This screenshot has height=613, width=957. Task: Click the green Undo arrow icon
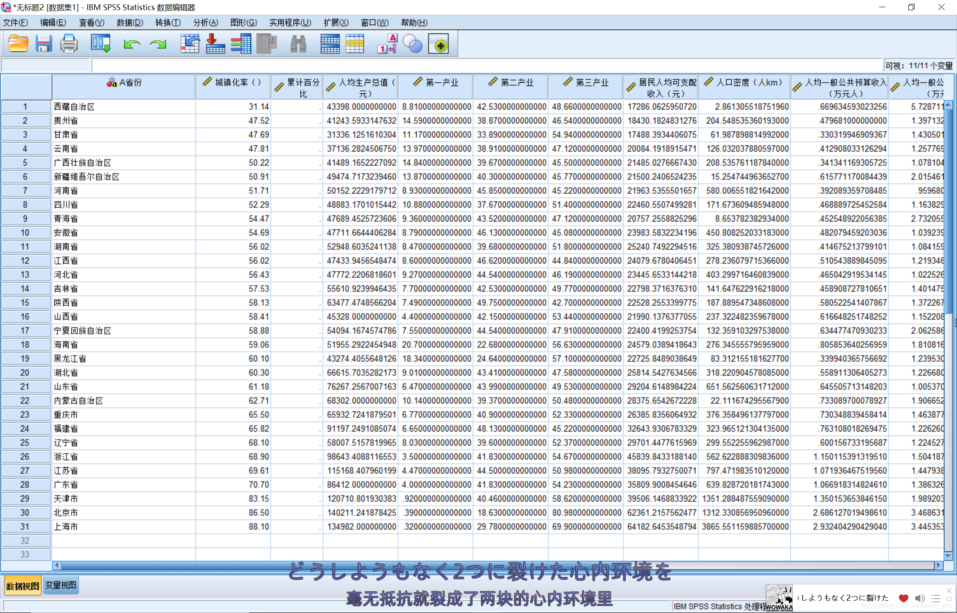coord(132,44)
